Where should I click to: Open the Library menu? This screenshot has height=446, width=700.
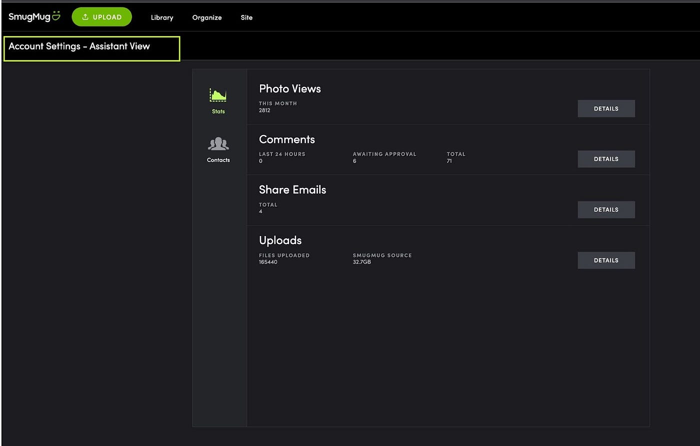[162, 17]
